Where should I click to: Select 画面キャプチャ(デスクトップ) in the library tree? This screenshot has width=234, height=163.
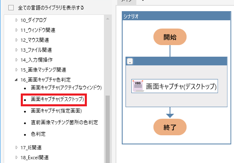57,99
